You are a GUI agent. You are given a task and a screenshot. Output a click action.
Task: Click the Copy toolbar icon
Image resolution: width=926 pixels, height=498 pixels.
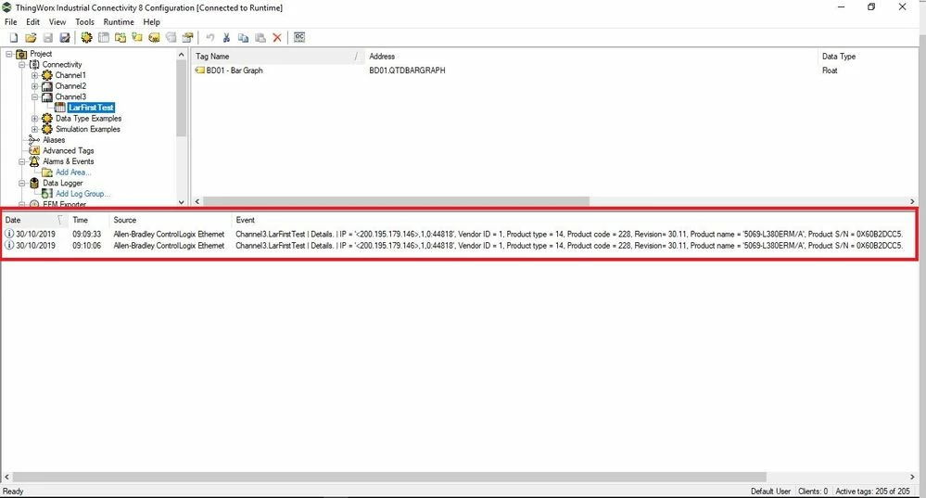point(243,38)
